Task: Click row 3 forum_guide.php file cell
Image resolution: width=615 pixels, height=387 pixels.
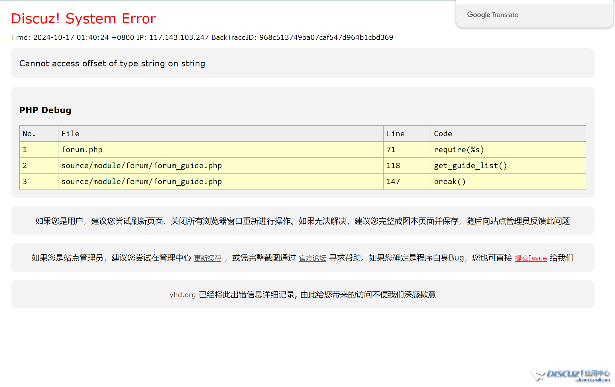Action: click(142, 182)
